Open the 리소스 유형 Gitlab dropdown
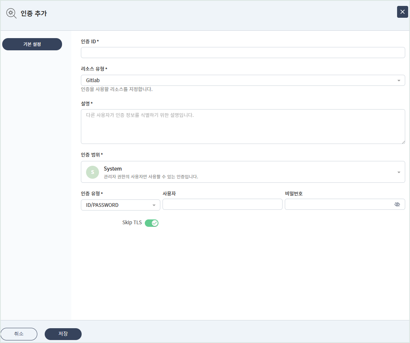The height and width of the screenshot is (343, 410). pos(243,80)
